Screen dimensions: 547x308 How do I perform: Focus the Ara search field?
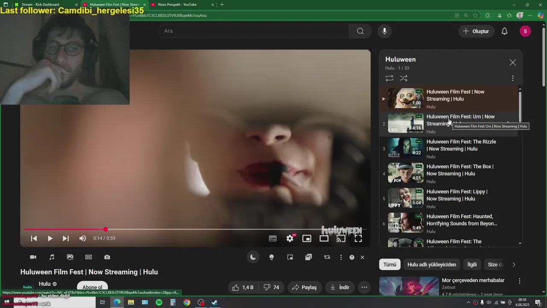pos(254,31)
